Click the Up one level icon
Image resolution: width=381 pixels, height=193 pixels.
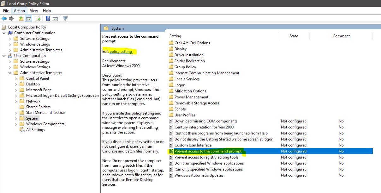[21, 18]
